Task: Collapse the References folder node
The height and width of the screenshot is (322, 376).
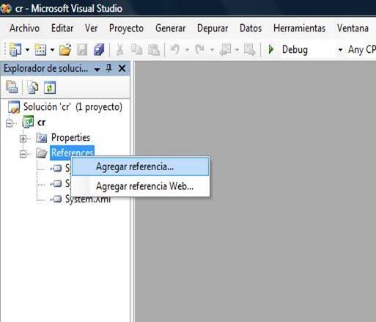Action: coord(23,154)
